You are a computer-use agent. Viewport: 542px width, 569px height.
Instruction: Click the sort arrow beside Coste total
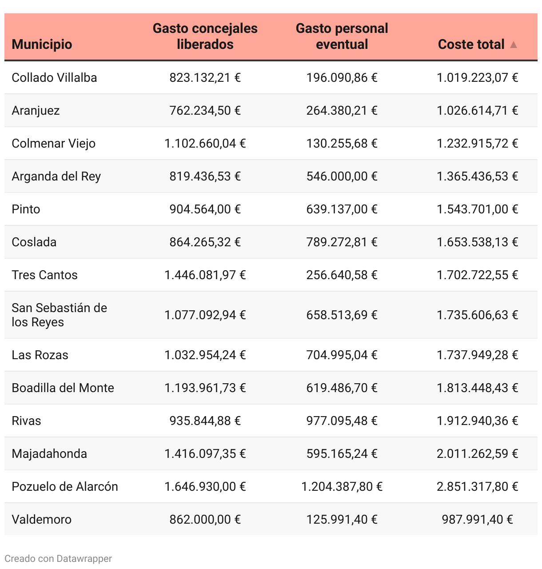pos(514,44)
